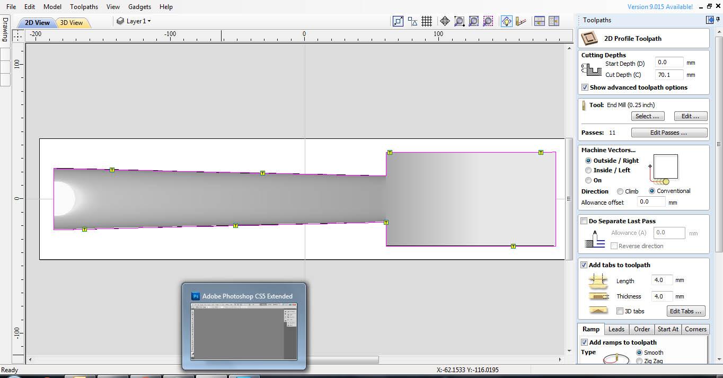Toggle Add tabs to toolpath checkbox
Screen dimensions: 723x378
(x=584, y=265)
